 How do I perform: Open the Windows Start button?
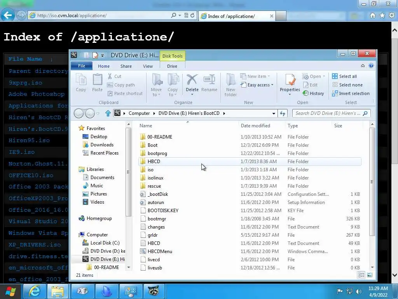(x=10, y=291)
